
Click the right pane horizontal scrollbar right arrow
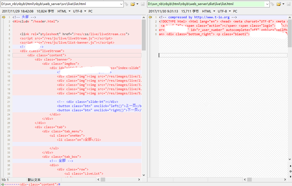[285, 179]
